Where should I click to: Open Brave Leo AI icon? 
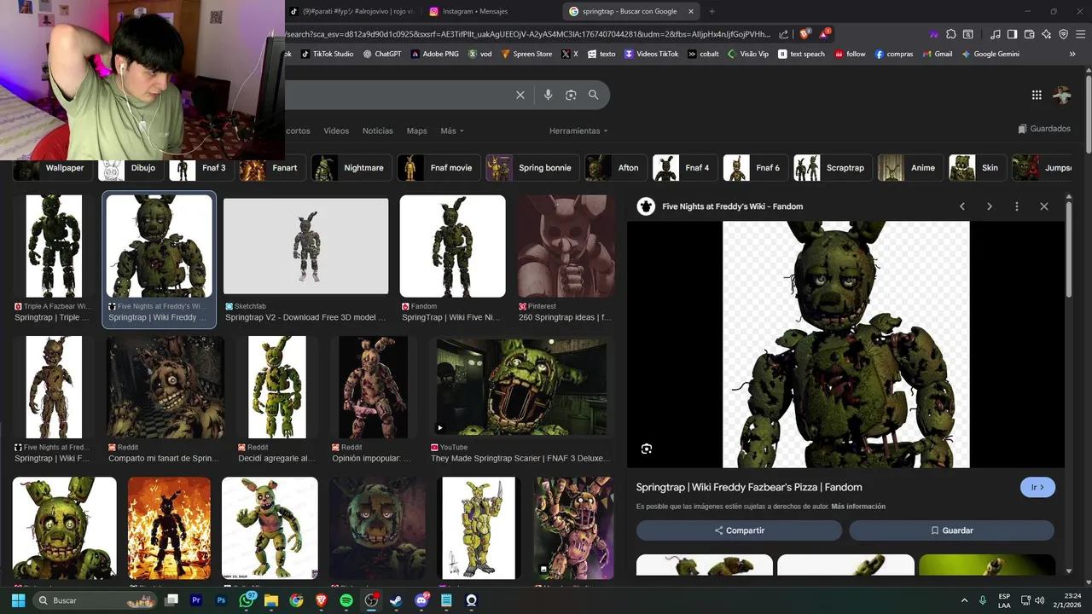pos(1047,34)
